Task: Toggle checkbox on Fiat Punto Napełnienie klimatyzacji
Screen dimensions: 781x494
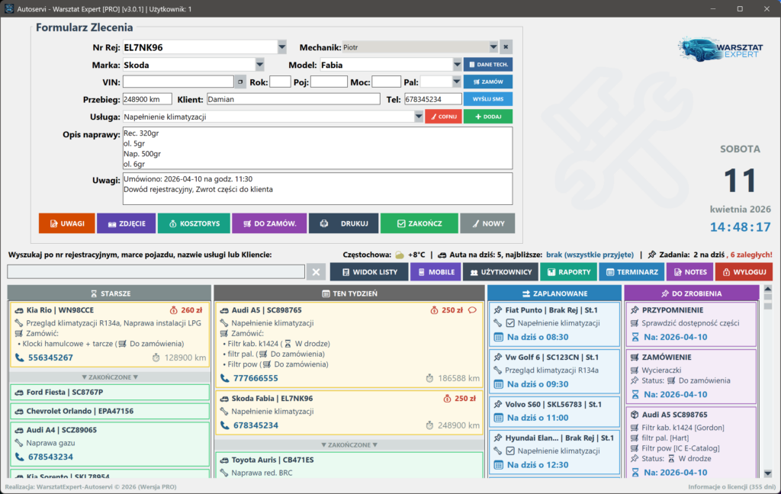Action: point(510,323)
